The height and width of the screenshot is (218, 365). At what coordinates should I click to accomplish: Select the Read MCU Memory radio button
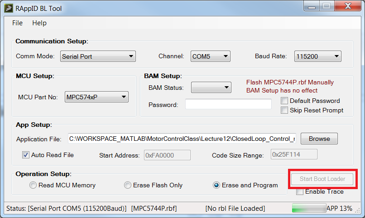33,185
